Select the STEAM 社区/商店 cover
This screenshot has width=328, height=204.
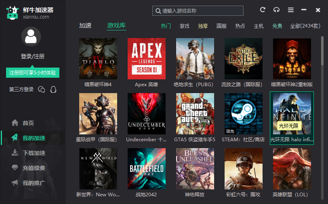coord(244,114)
